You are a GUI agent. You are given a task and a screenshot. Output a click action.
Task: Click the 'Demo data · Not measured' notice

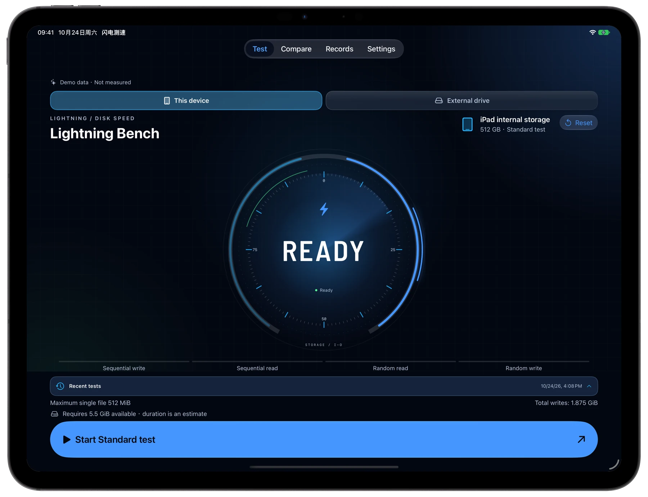(95, 82)
